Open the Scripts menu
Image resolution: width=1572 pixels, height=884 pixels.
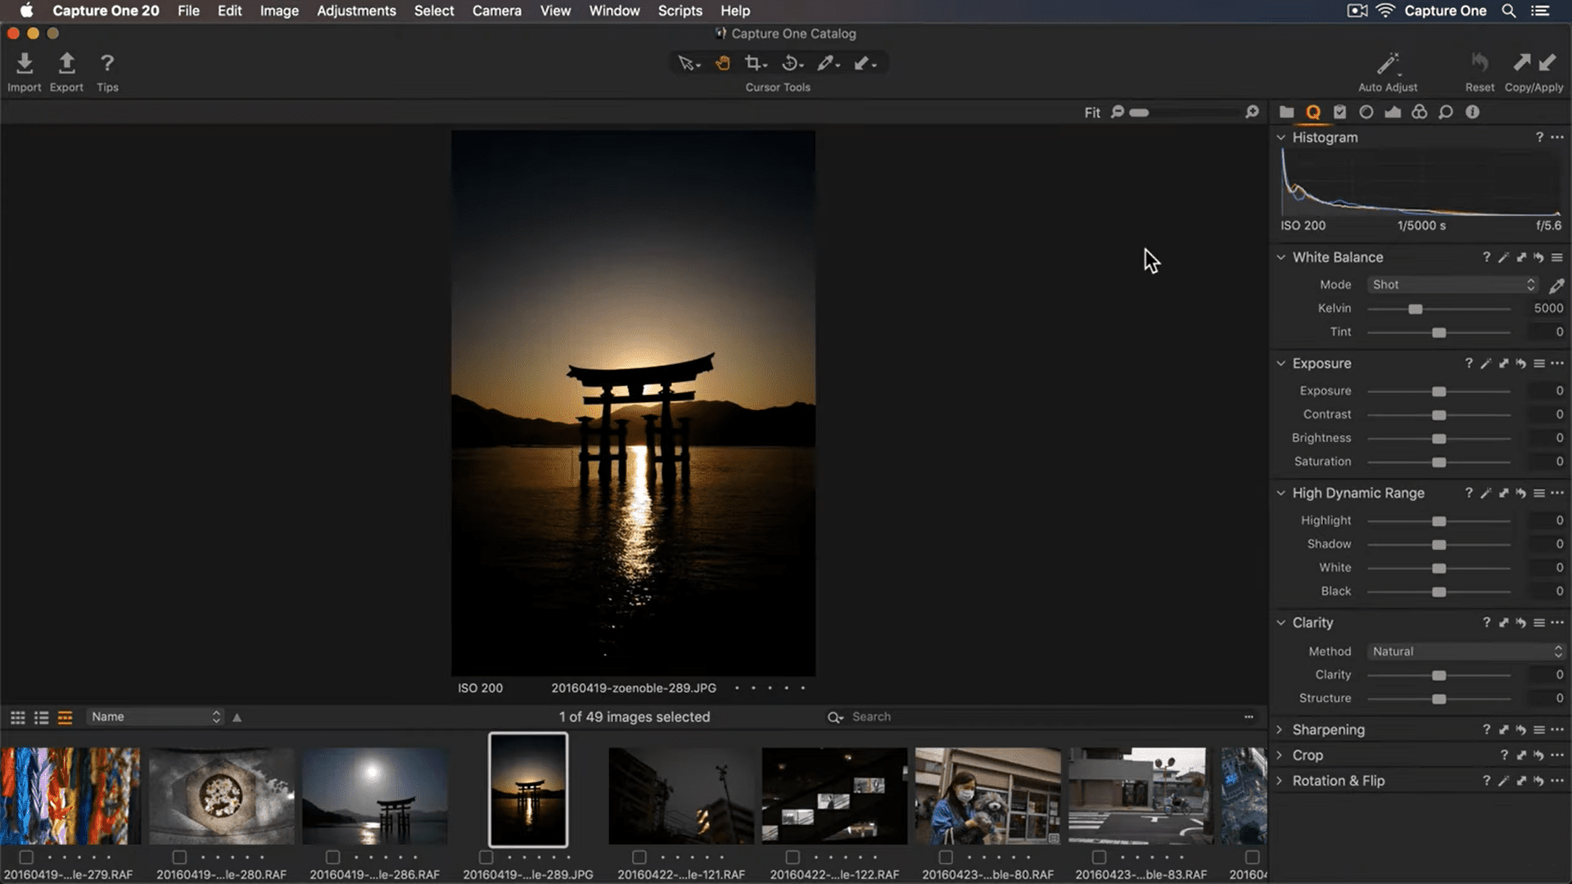pyautogui.click(x=680, y=11)
